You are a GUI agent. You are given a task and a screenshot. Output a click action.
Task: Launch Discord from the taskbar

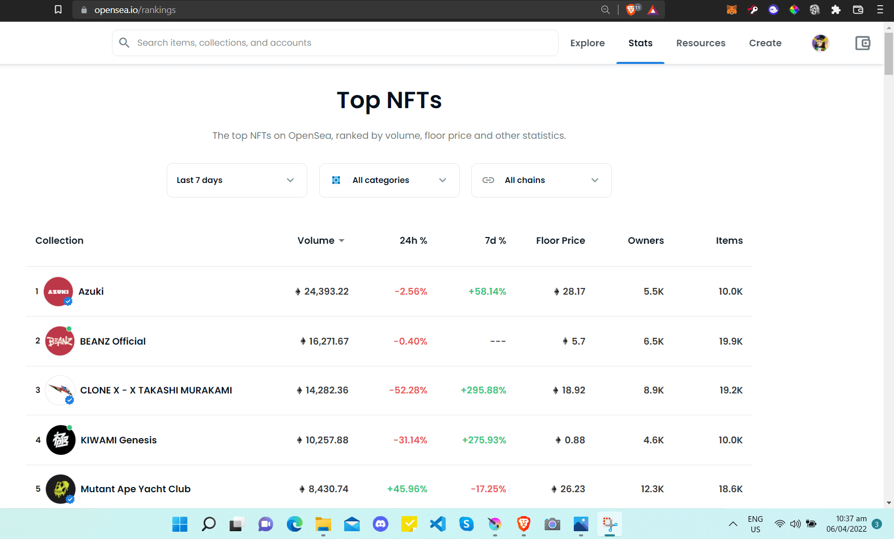[381, 524]
